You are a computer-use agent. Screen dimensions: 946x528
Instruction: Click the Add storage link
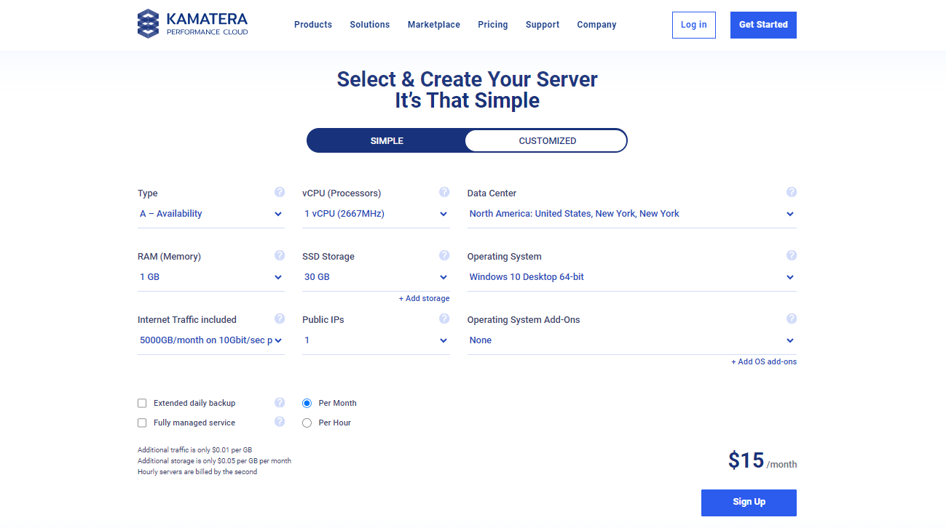coord(424,299)
